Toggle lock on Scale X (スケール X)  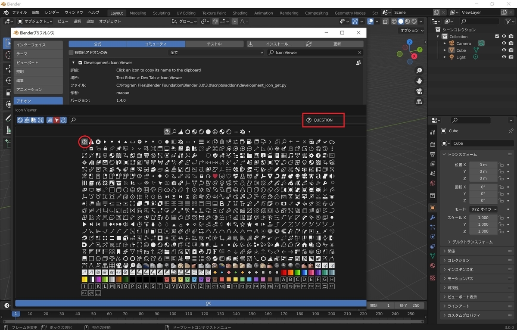click(501, 218)
